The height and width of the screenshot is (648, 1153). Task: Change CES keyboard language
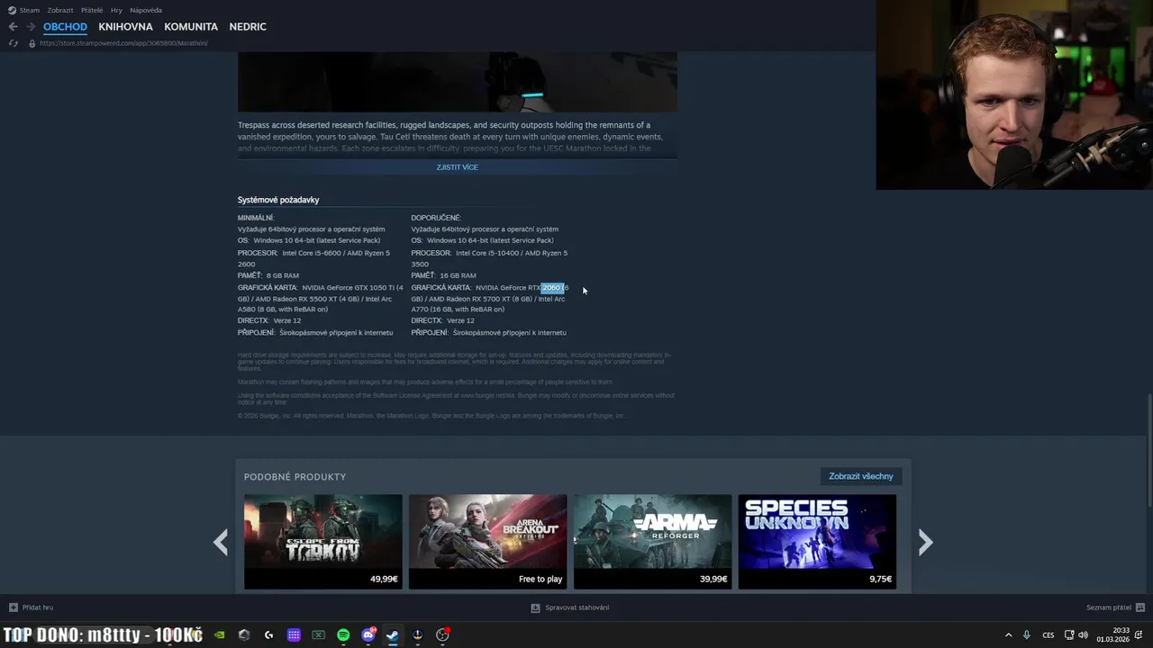1048,635
